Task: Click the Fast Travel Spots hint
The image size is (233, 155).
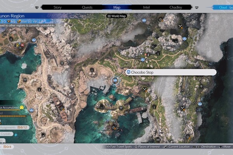Action: pos(119,147)
